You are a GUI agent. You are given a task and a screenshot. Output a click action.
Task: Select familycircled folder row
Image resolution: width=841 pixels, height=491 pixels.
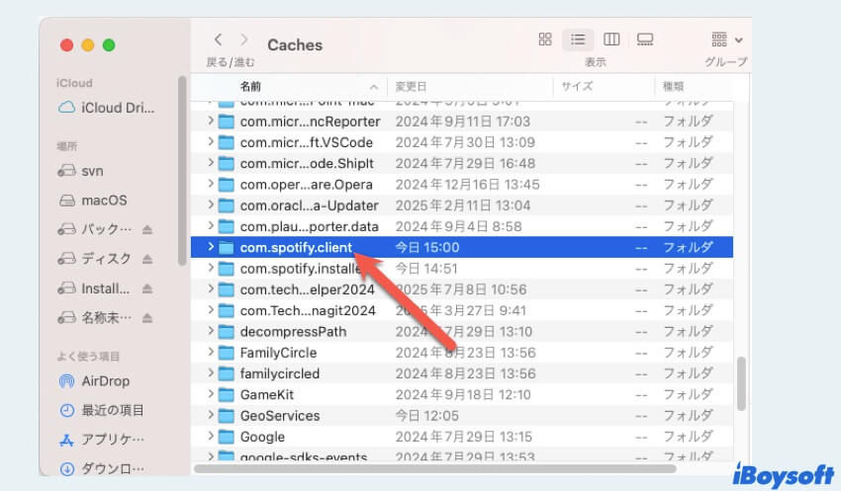[462, 373]
